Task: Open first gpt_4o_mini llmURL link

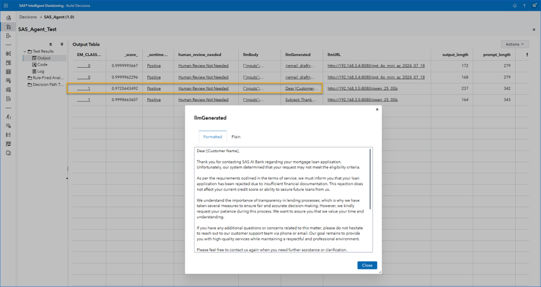Action: point(376,66)
